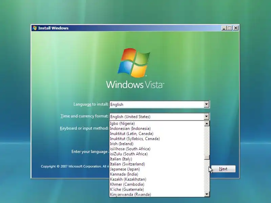Click the Next button
The image size is (271, 203).
[x=223, y=169]
